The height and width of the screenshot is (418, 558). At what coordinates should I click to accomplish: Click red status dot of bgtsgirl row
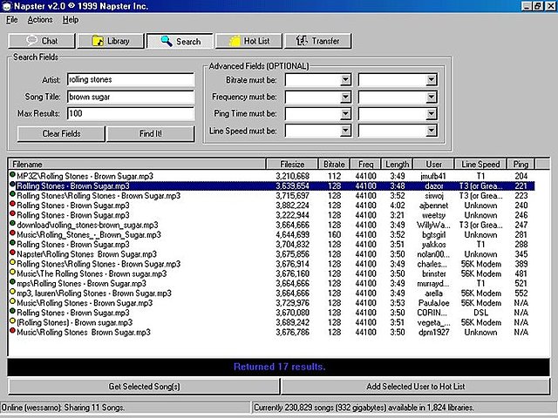12,233
